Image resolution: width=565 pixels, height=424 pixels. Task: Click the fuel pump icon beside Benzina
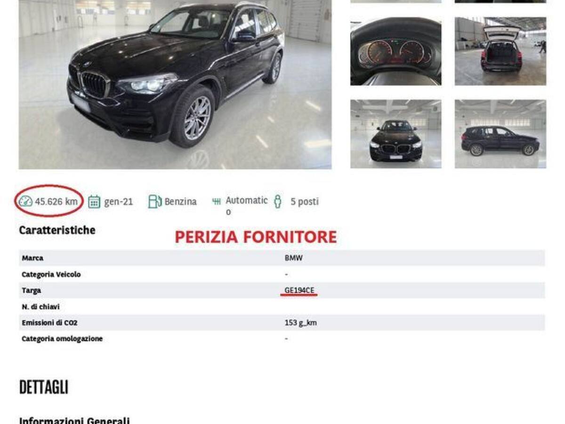154,202
